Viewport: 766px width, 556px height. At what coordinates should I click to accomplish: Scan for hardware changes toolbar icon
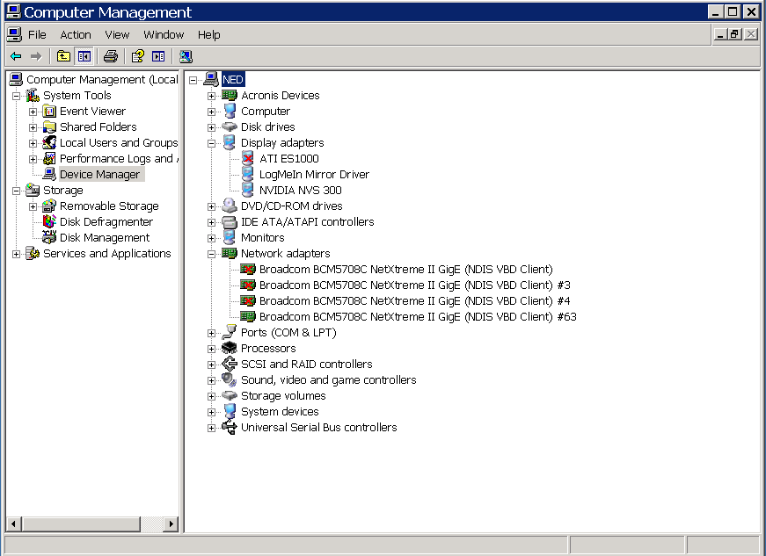click(x=186, y=56)
